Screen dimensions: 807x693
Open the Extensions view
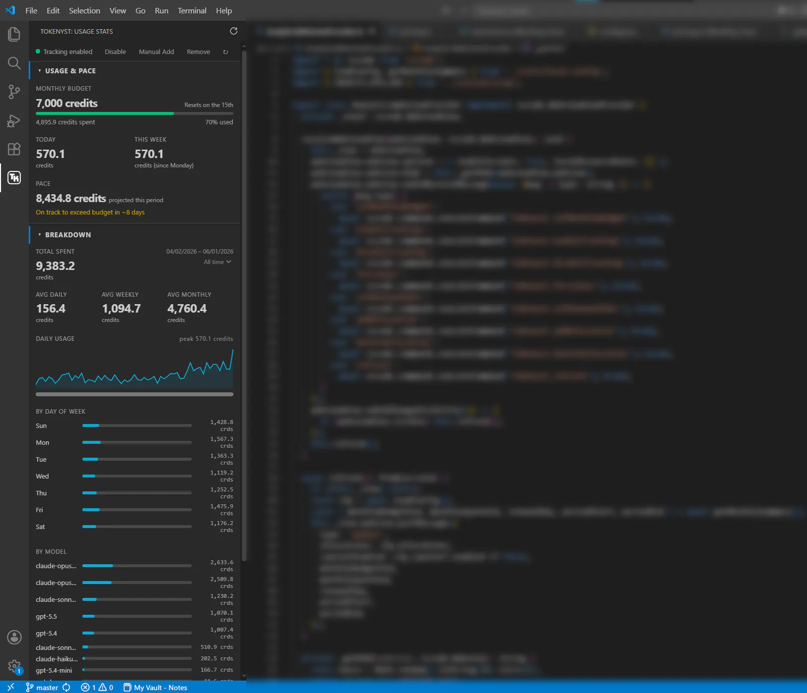tap(14, 149)
